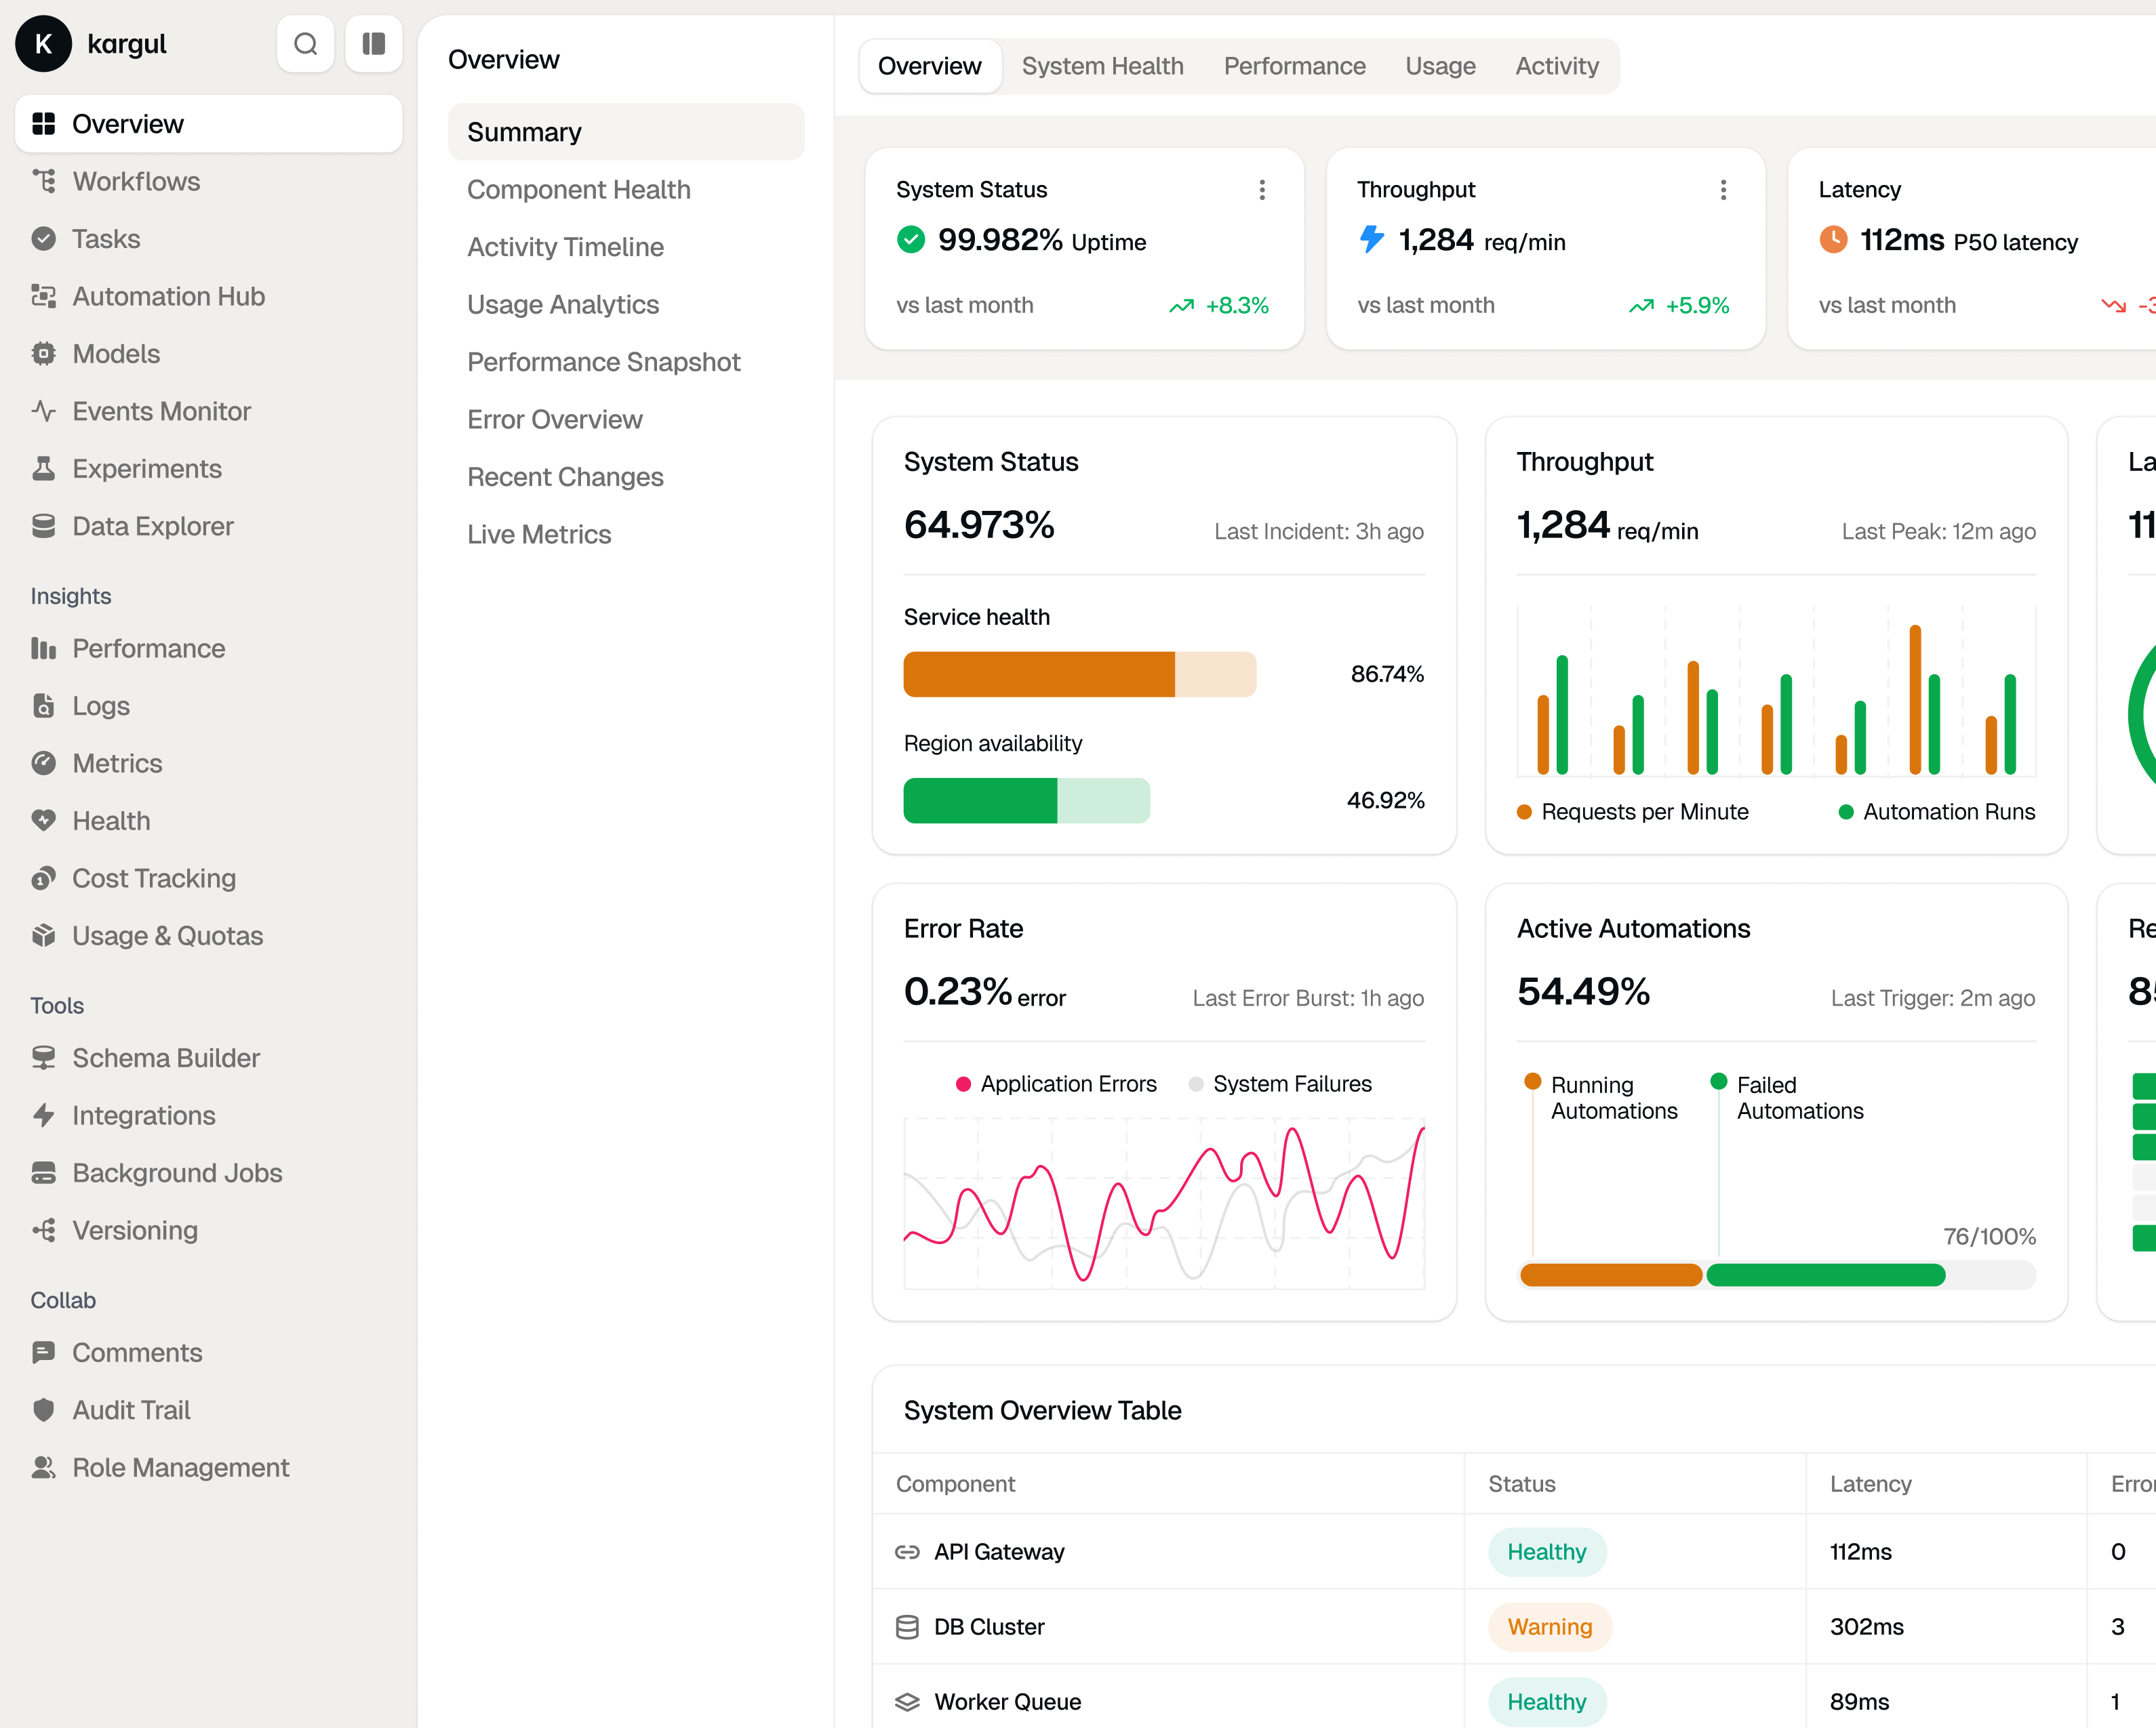Image resolution: width=2156 pixels, height=1728 pixels.
Task: Open the Models chip icon
Action: (43, 354)
